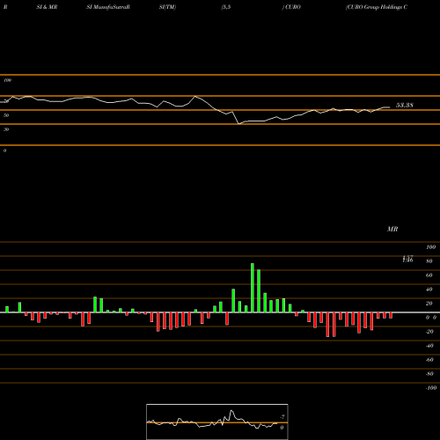Click the 'SI(TM)' label at top
The width and height of the screenshot is (440, 440).
167,7
